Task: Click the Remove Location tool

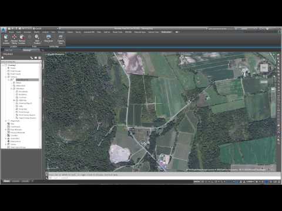Action: [22, 39]
